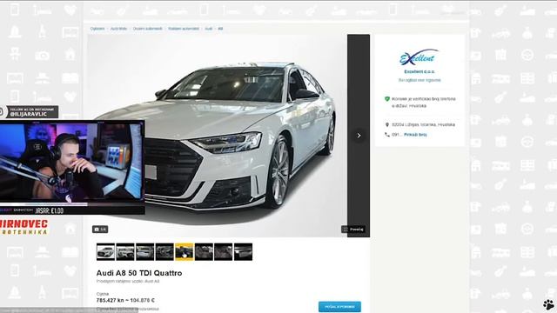Open the Rabljeni automobili breadcrumb
The image size is (557, 313).
[184, 29]
